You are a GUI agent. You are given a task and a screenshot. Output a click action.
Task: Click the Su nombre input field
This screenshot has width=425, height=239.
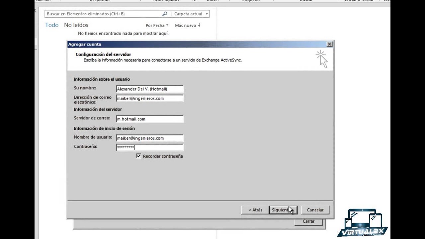tap(149, 89)
